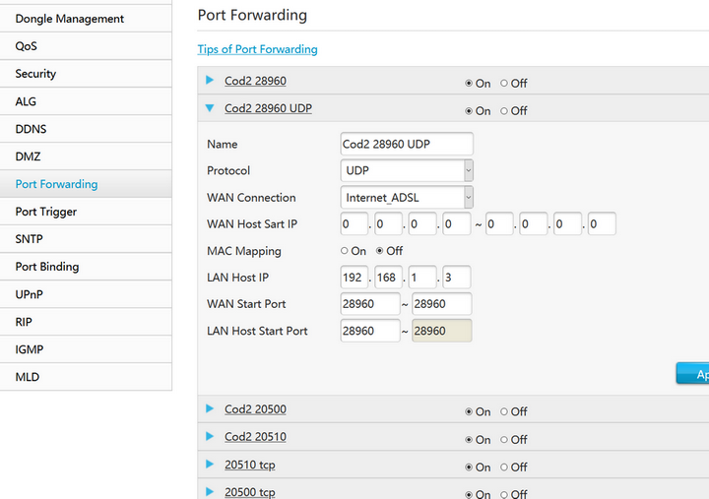Turn Off the Cod2 20500 rule
709x499 pixels.
pos(505,412)
